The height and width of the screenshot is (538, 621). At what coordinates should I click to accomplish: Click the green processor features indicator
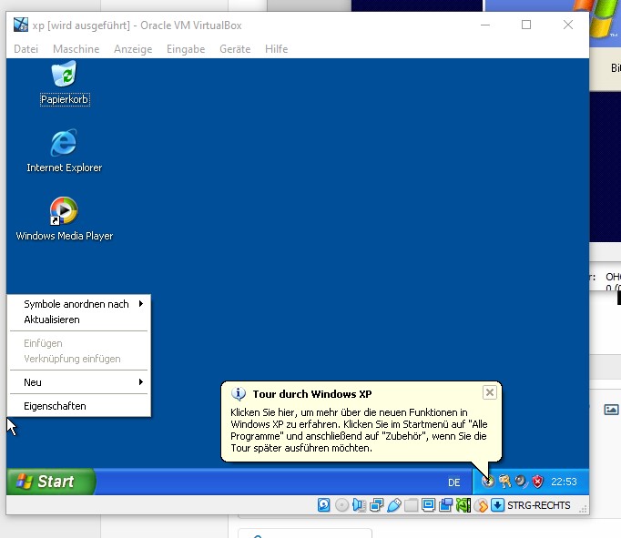point(463,505)
